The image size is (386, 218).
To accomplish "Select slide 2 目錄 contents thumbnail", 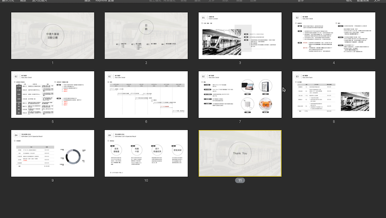I will pyautogui.click(x=146, y=36).
